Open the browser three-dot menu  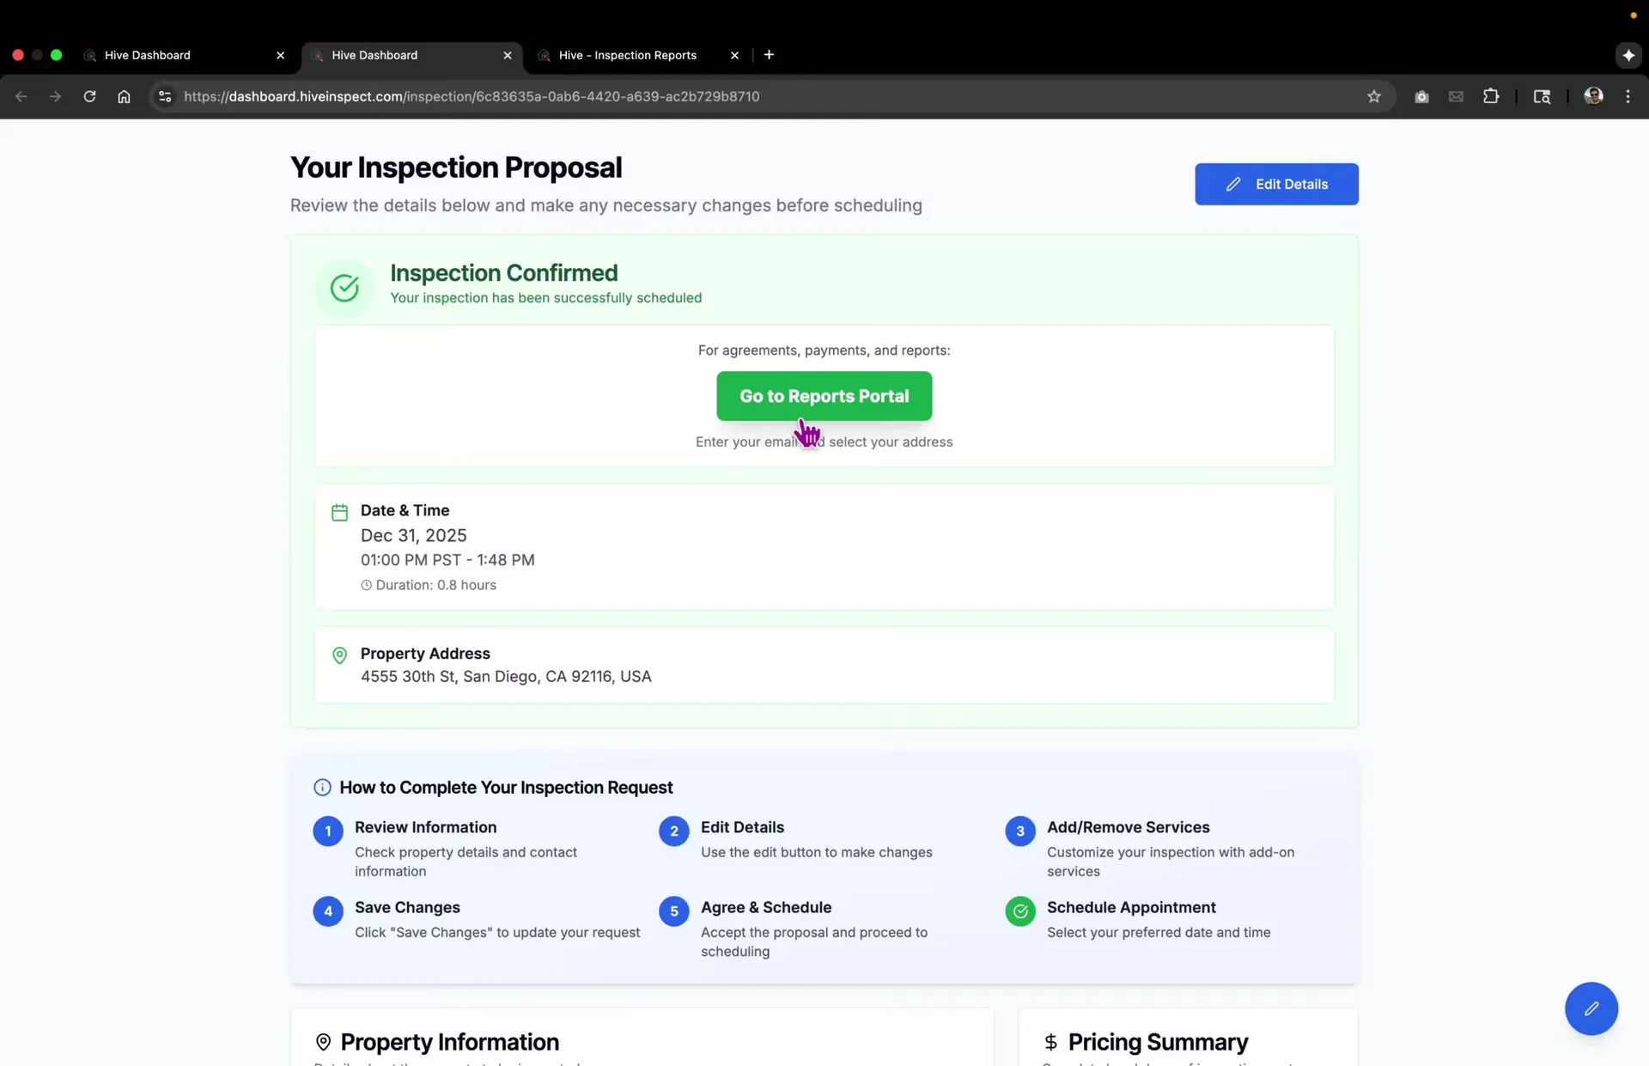coord(1628,96)
